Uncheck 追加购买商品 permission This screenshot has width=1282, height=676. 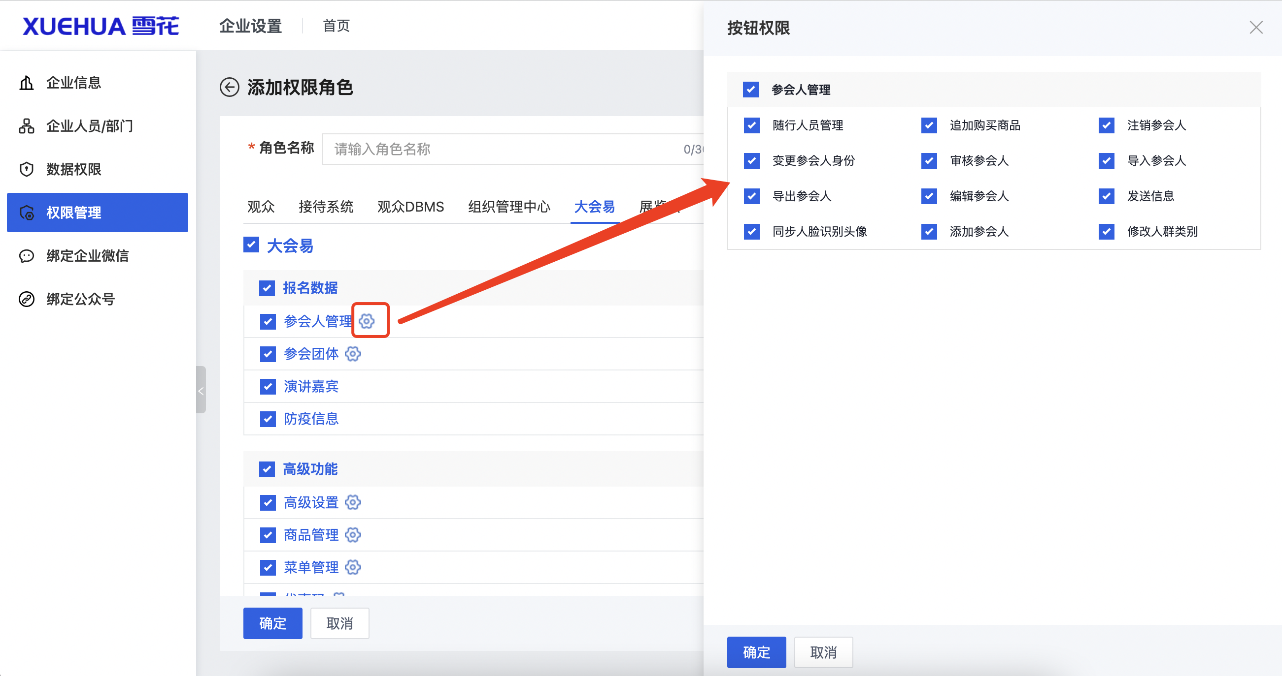tap(929, 125)
